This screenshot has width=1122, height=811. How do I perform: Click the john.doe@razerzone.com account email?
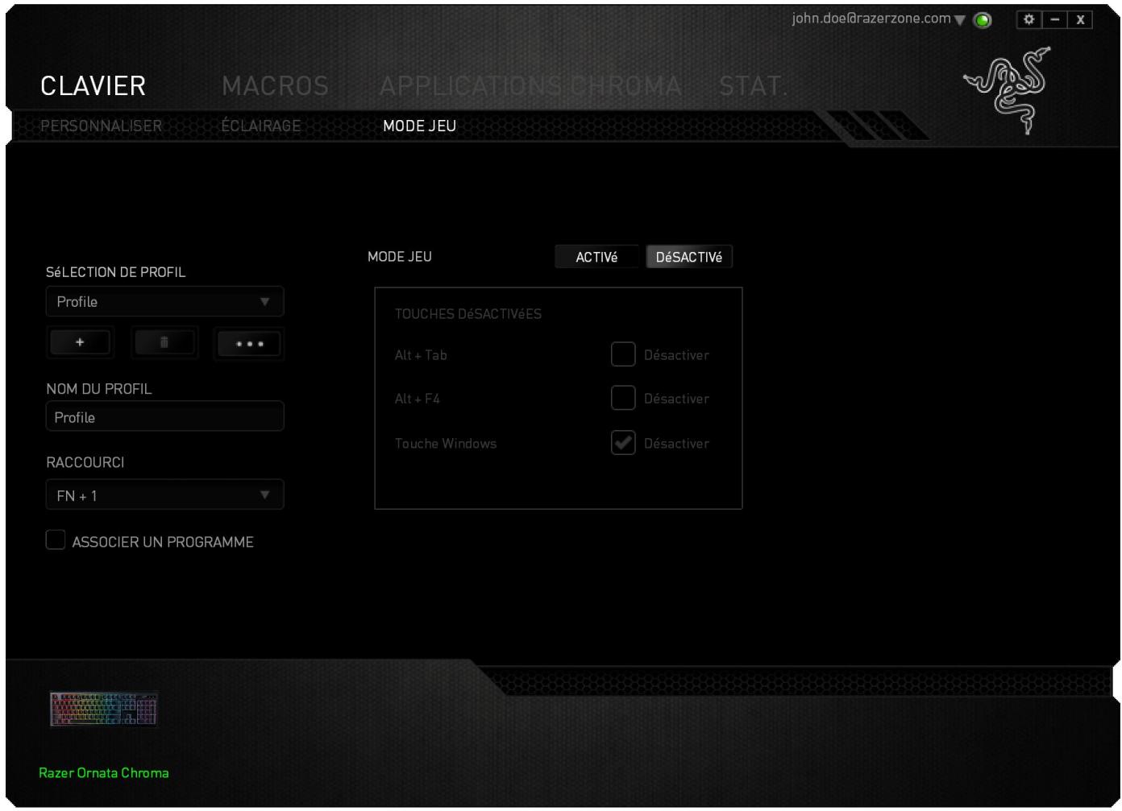(871, 19)
